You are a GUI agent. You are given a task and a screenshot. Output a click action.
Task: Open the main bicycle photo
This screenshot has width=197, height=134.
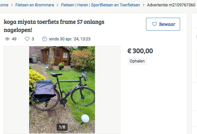(x=62, y=87)
